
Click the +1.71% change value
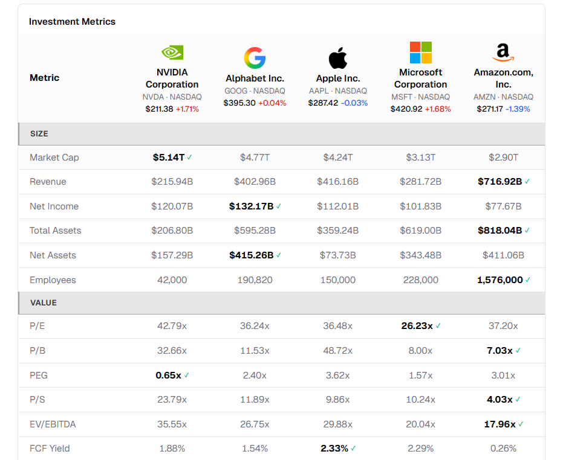pos(187,109)
